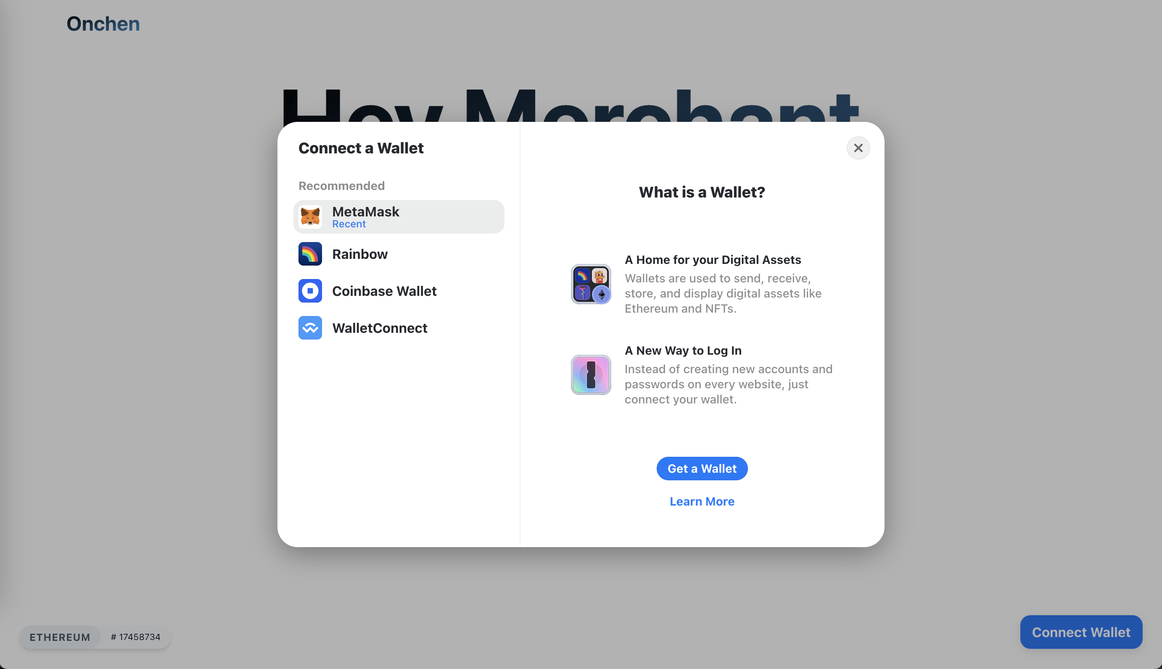The image size is (1162, 669).
Task: Pick Coinbase Wallet from the list
Action: [x=399, y=291]
